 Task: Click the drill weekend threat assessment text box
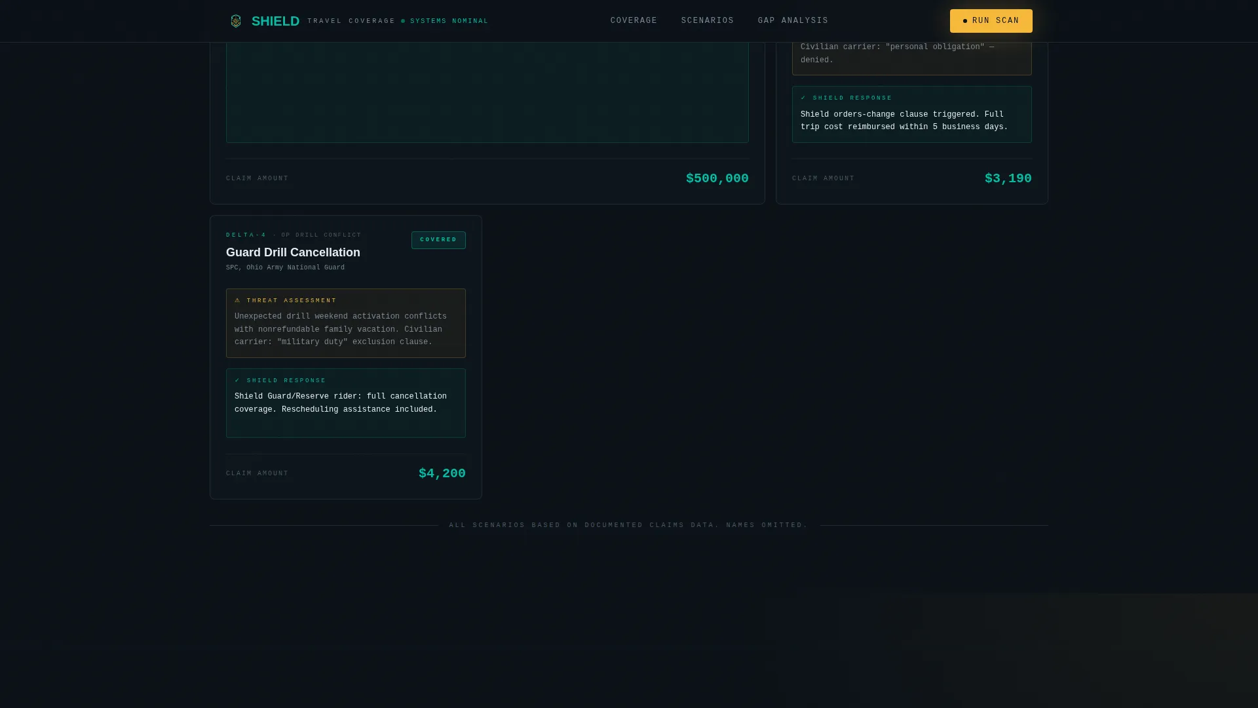346,323
